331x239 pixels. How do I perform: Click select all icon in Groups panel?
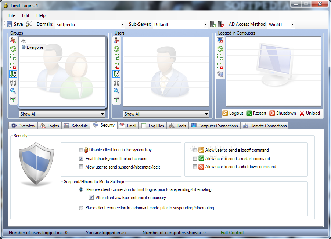13,57
